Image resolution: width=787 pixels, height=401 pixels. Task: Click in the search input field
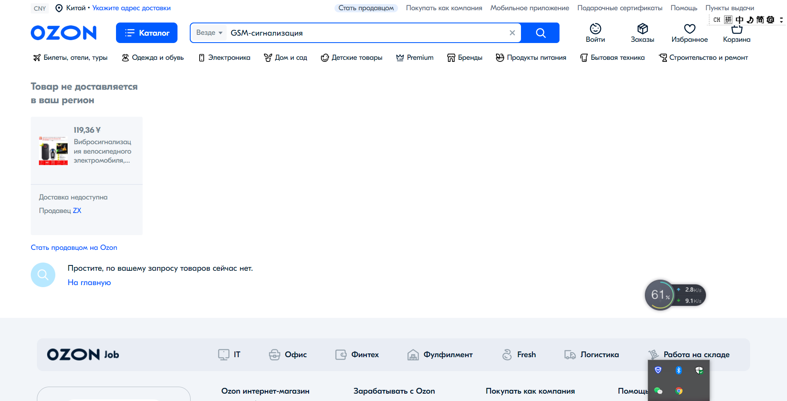(x=365, y=33)
